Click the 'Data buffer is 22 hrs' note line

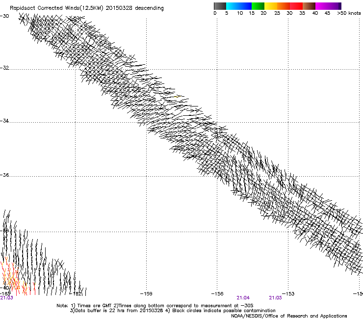pos(173,311)
